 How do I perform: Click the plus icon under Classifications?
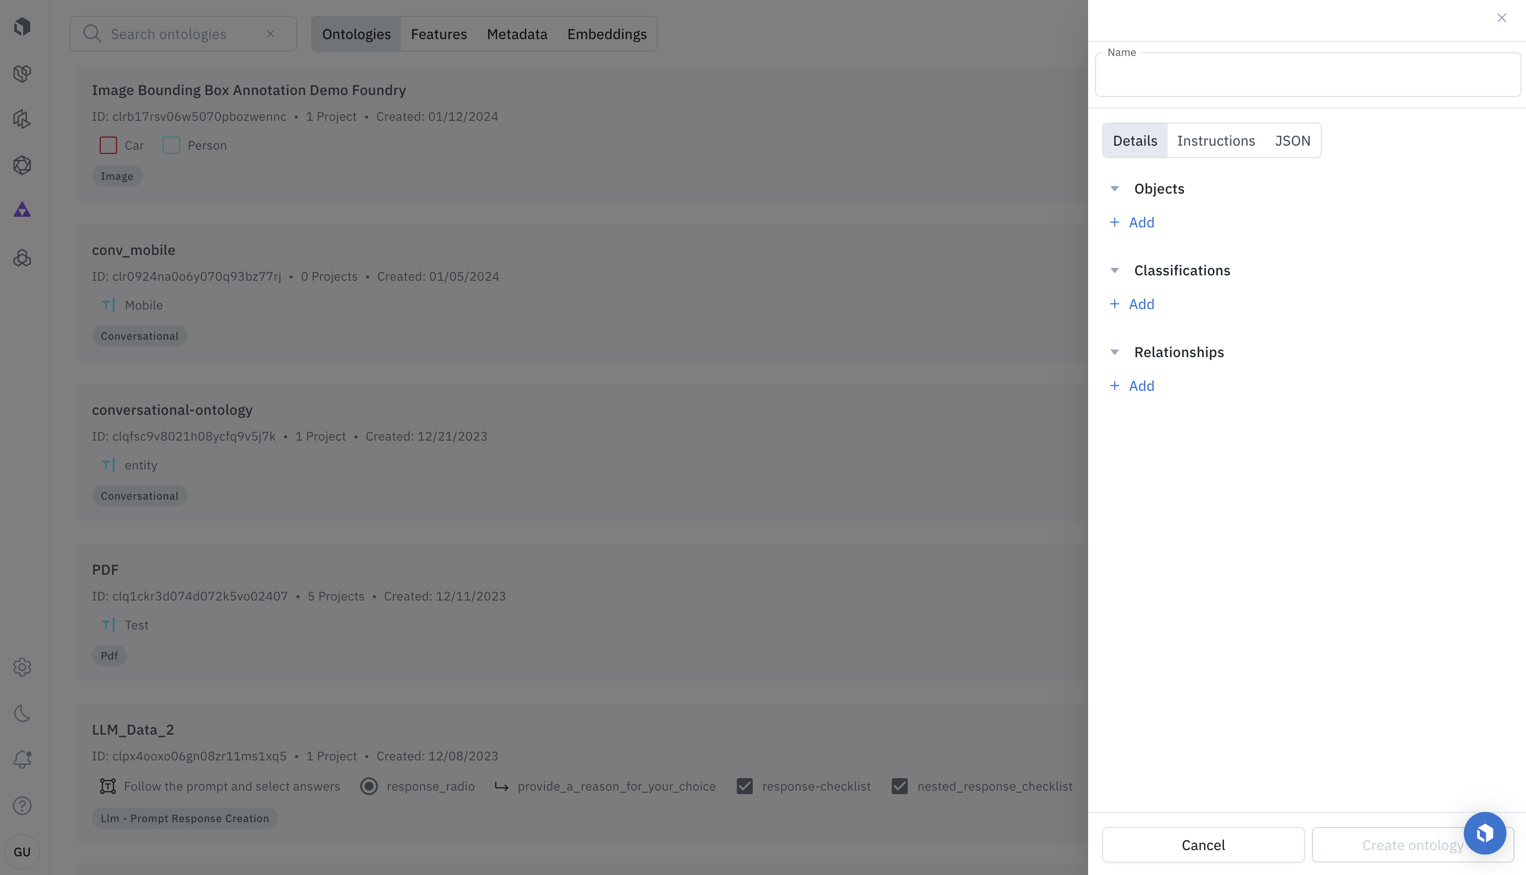1114,304
